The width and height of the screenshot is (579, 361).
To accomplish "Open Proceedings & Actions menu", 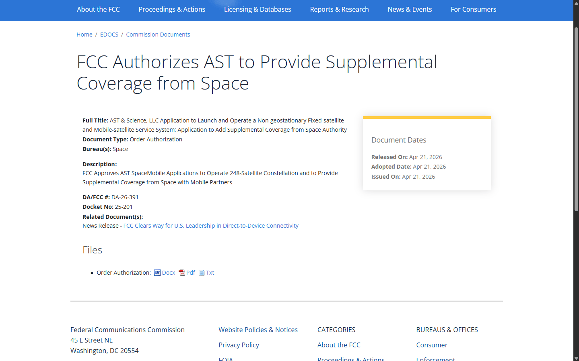I will [172, 9].
